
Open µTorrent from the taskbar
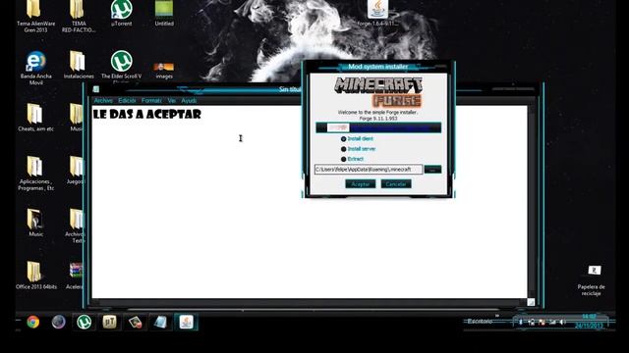coord(84,322)
